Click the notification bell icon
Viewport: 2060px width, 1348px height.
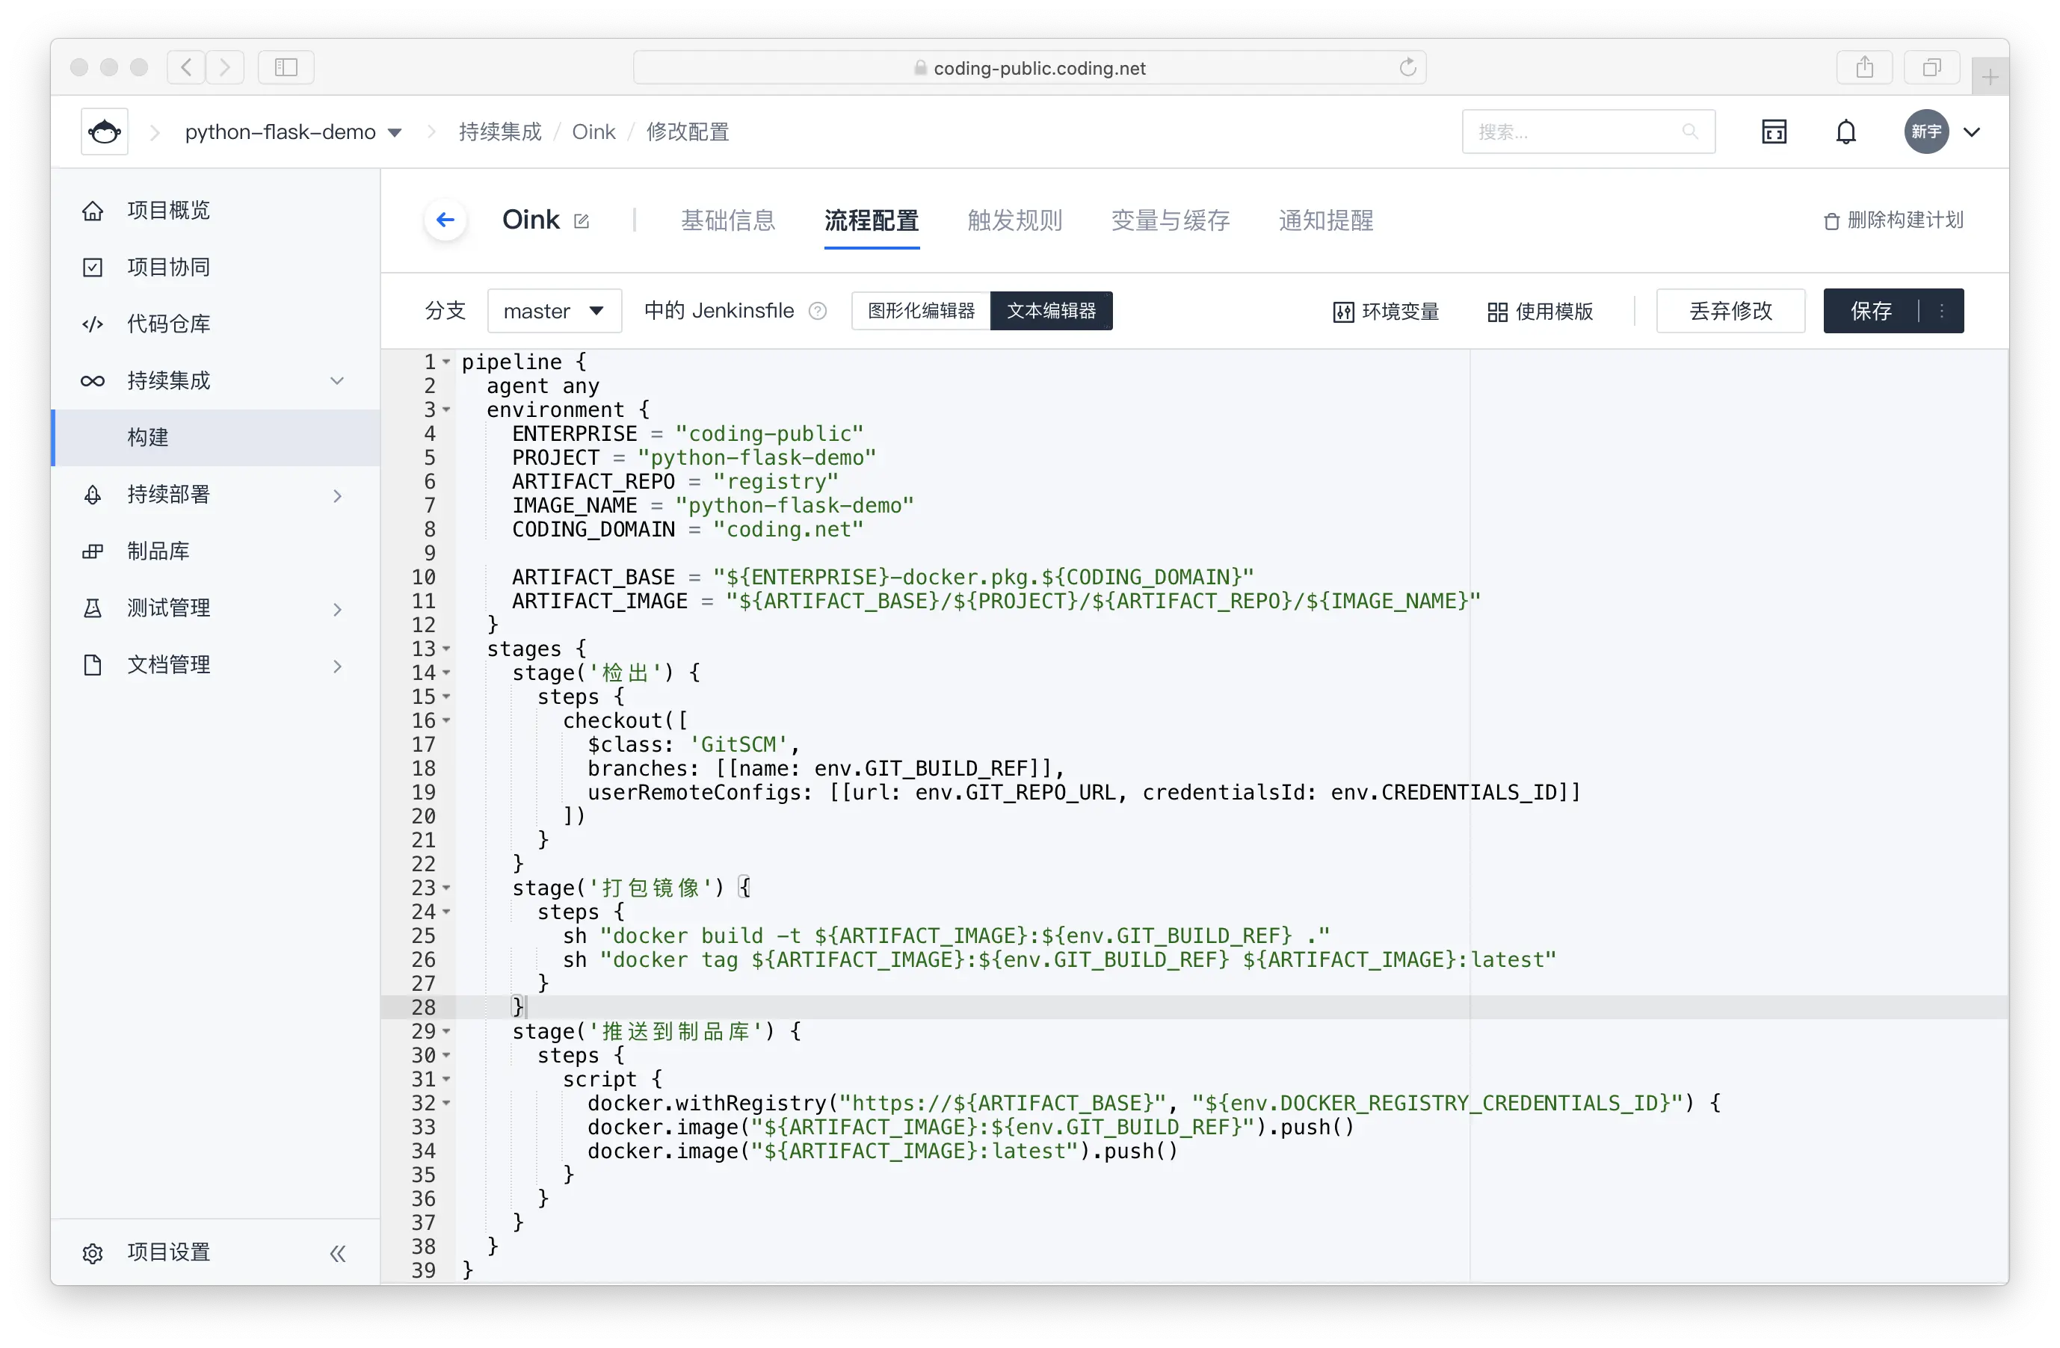click(x=1845, y=132)
